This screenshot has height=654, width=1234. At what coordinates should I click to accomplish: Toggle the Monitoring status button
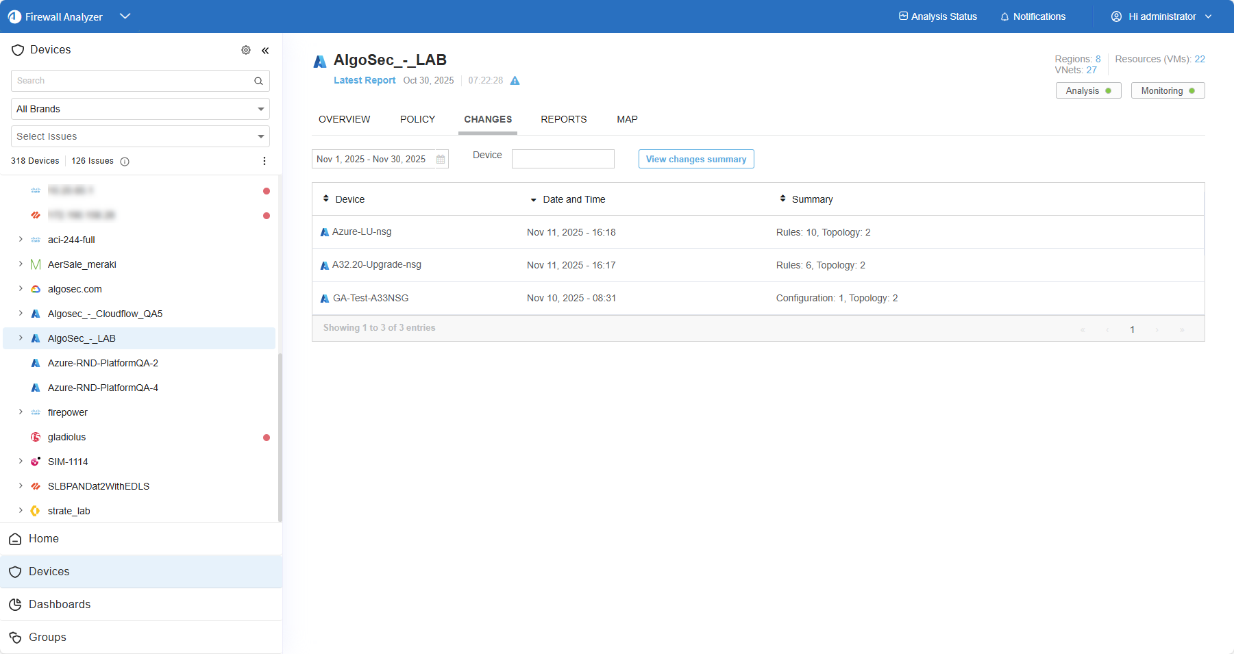tap(1168, 90)
